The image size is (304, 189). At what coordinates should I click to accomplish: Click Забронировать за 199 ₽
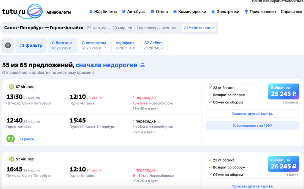pos(252,125)
